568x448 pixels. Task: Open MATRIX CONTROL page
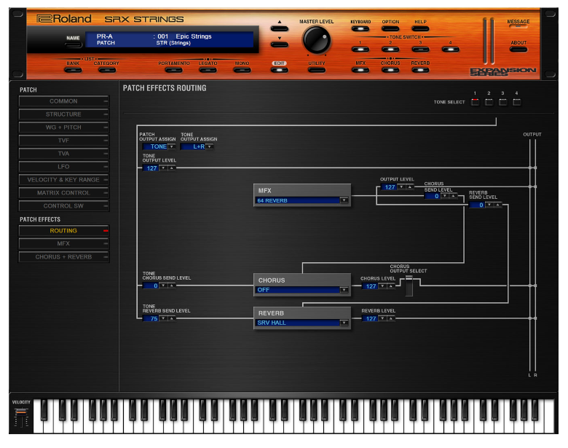(x=64, y=193)
